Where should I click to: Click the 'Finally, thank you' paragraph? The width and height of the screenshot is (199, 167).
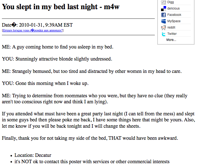(x=90, y=138)
